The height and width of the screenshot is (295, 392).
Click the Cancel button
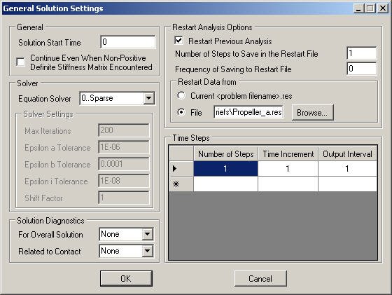coord(260,278)
